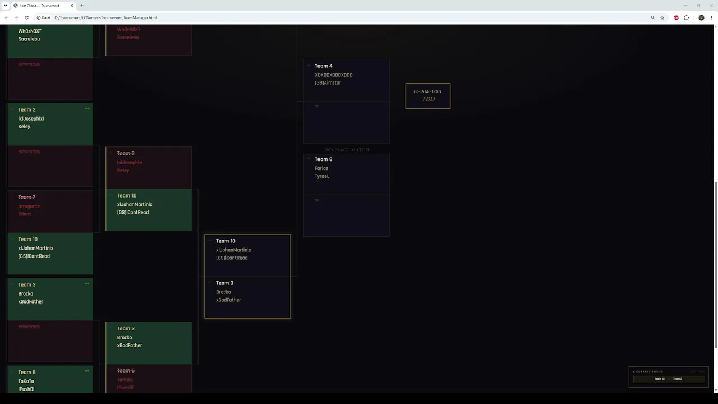This screenshot has height=404, width=718.
Task: Minimize the browser window
Action: coord(685,6)
